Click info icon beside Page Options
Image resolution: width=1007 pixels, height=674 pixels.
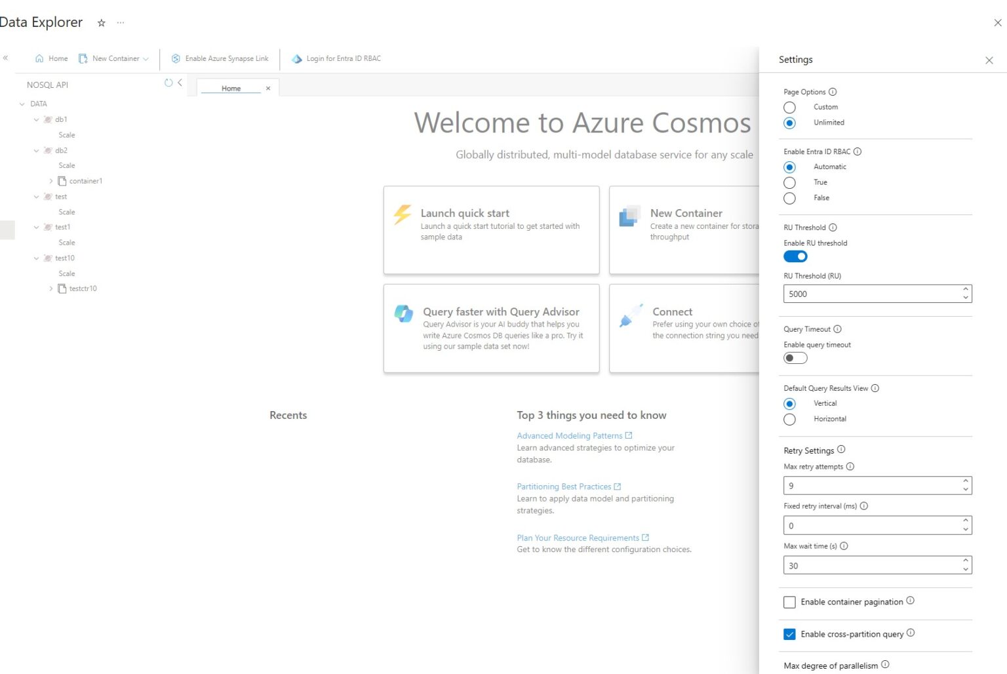(x=833, y=92)
